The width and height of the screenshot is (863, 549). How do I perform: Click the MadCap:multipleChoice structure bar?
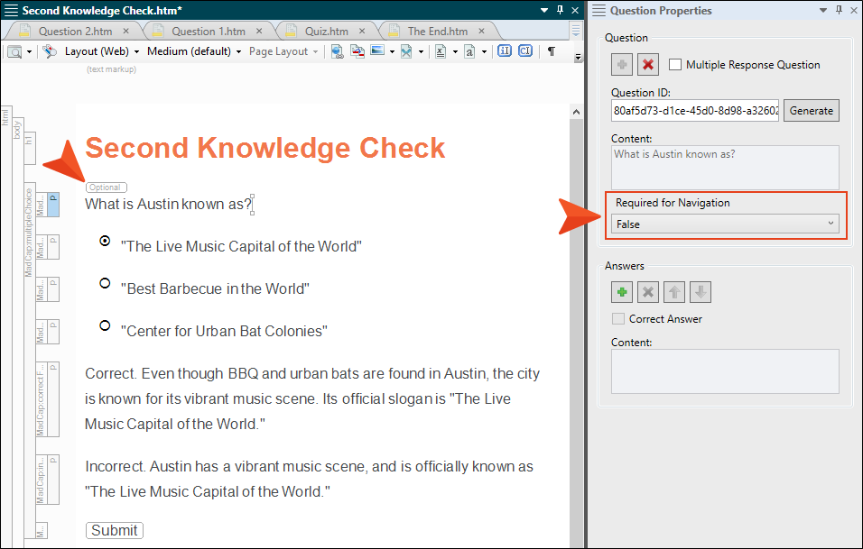coord(30,360)
